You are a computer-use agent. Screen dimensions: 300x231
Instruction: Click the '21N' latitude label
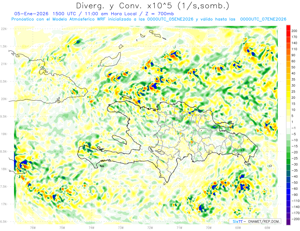[x=4, y=64]
